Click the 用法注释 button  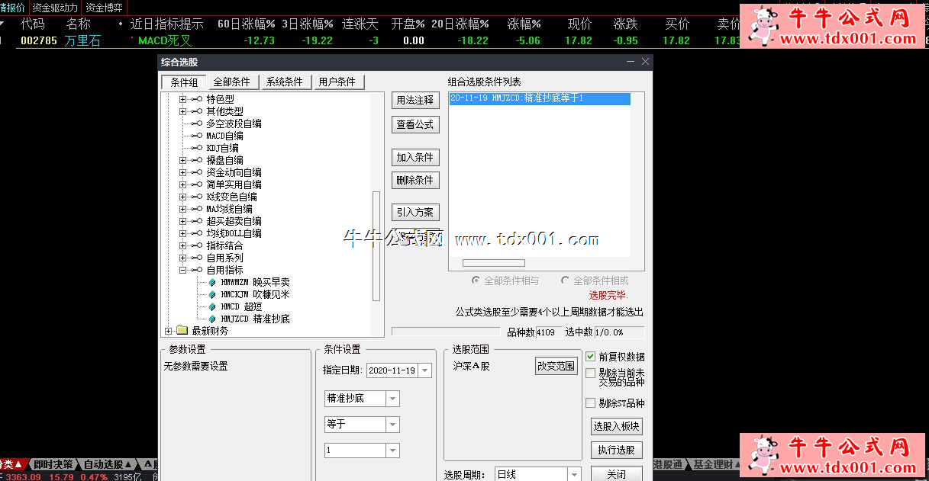click(x=415, y=101)
